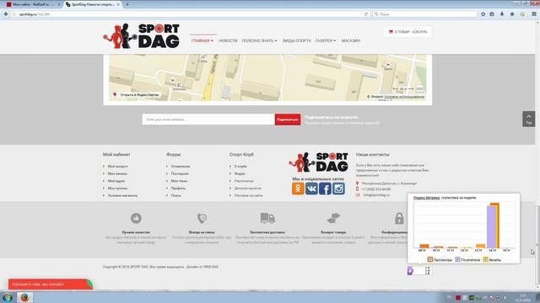
Task: Open the Firefox hamburger menu
Action: [x=534, y=14]
